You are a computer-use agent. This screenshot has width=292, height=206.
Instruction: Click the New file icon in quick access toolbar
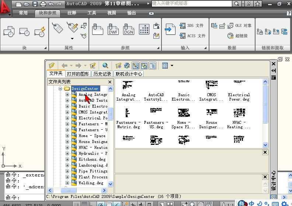point(19,4)
